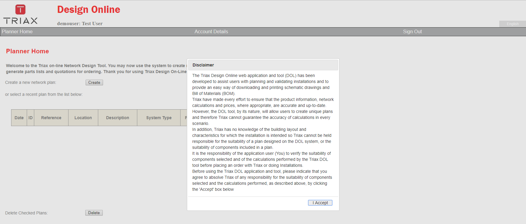Click the I Accept button

click(320, 203)
